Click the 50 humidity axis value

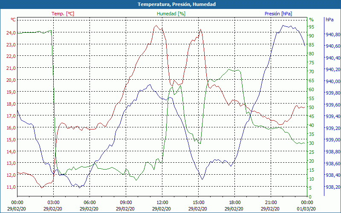pos(312,107)
